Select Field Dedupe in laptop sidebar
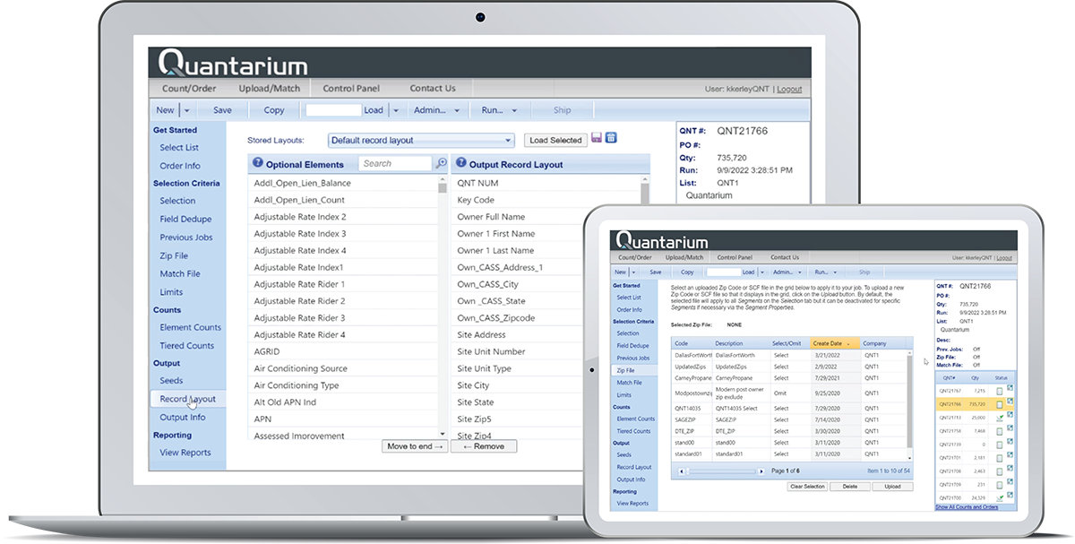1075x544 pixels. point(185,219)
